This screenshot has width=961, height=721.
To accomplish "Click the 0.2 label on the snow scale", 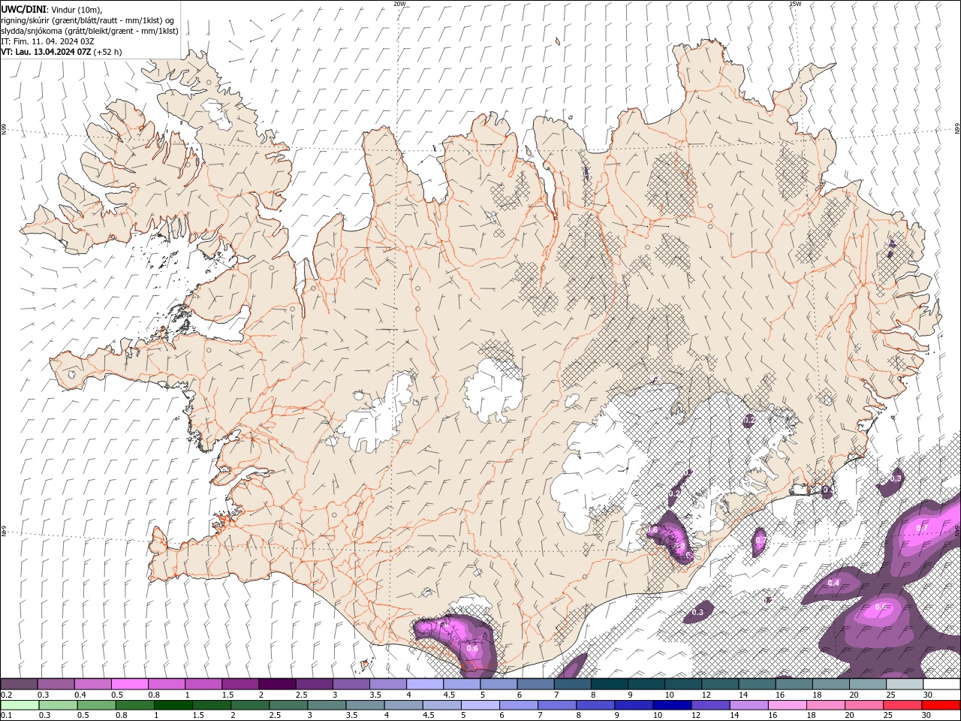I will 5,695.
